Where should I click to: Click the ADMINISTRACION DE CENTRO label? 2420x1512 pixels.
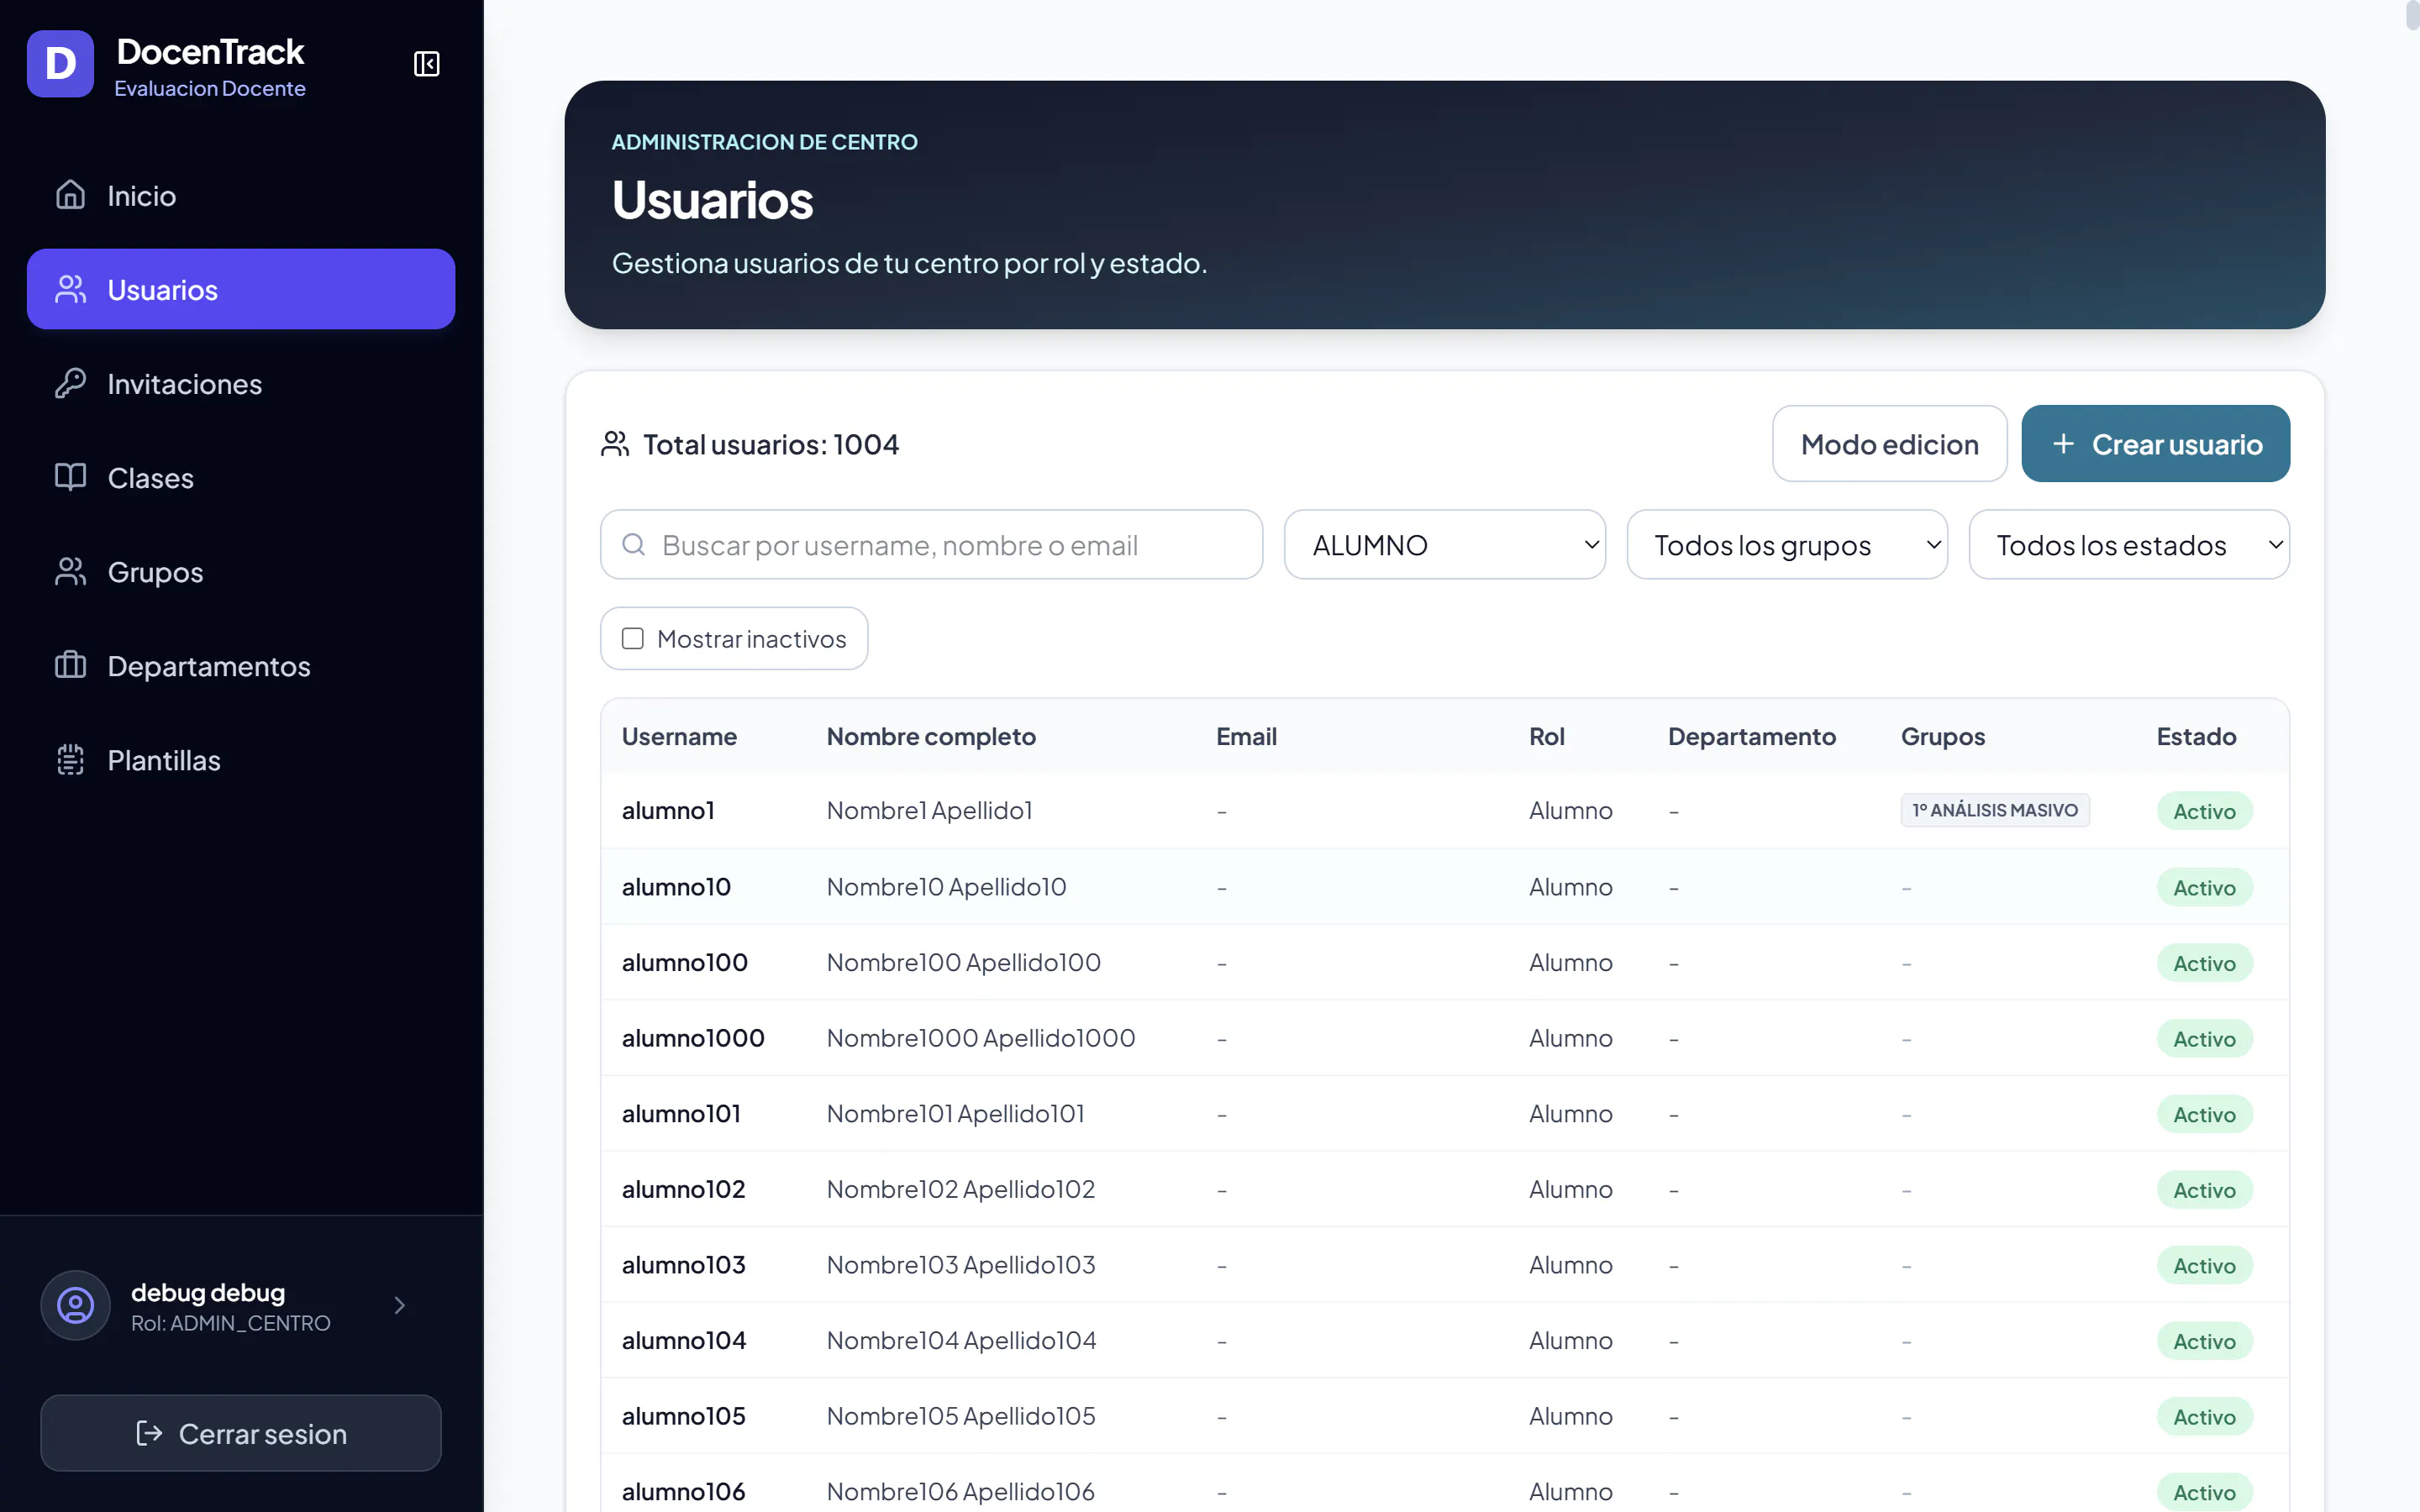(764, 142)
